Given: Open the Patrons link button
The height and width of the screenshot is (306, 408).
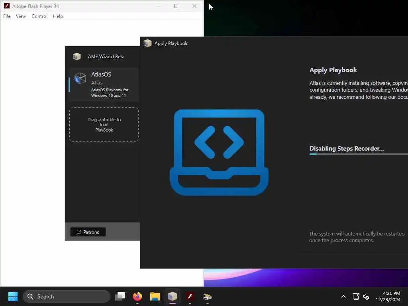Looking at the screenshot, I should pyautogui.click(x=88, y=232).
